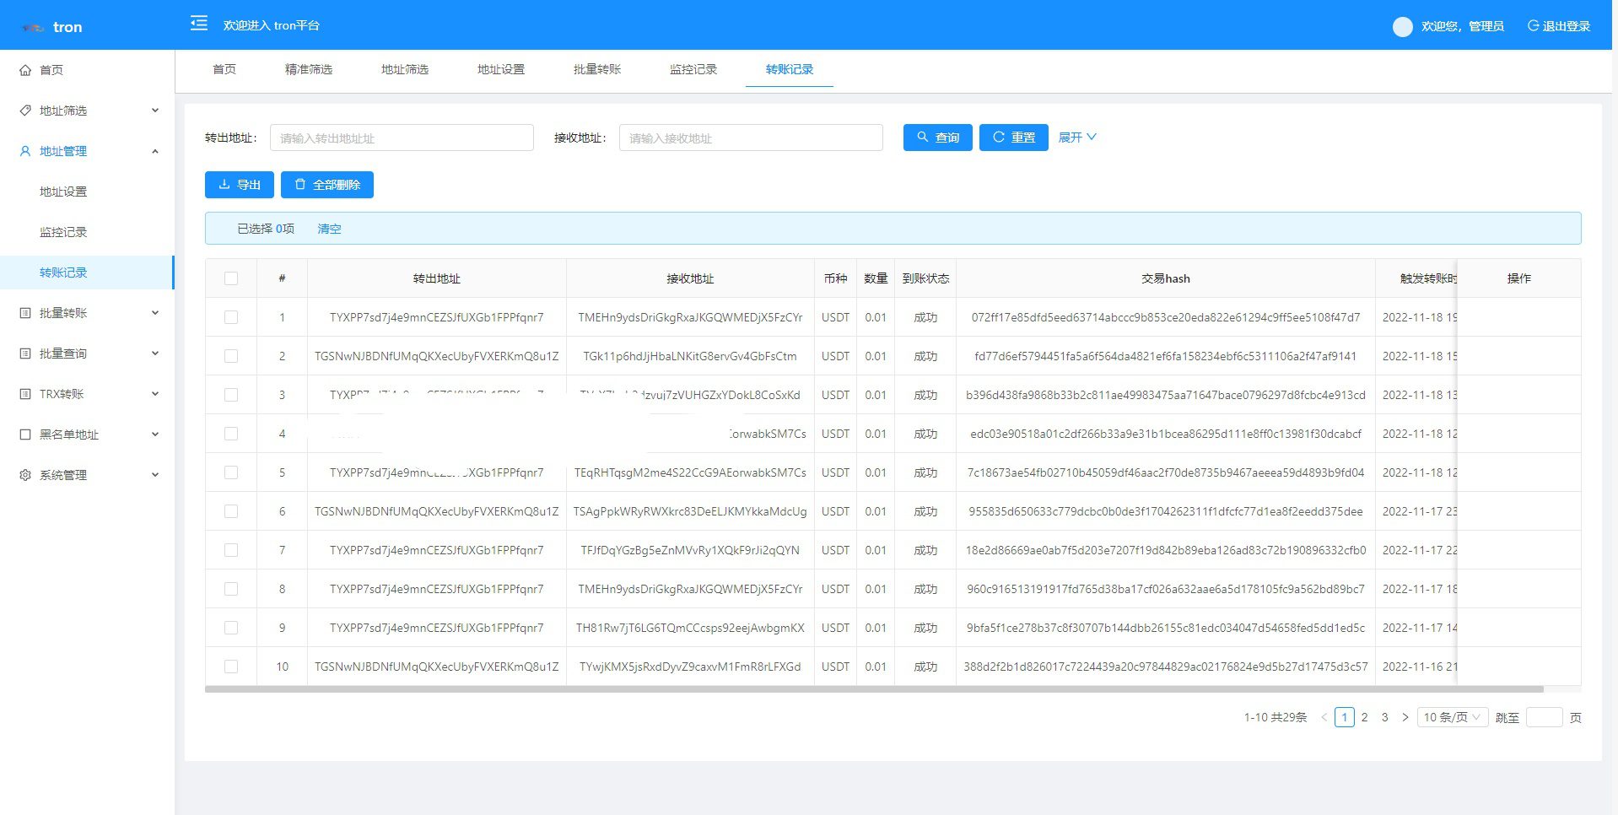Click the home icon beside 首页 in sidebar

25,70
